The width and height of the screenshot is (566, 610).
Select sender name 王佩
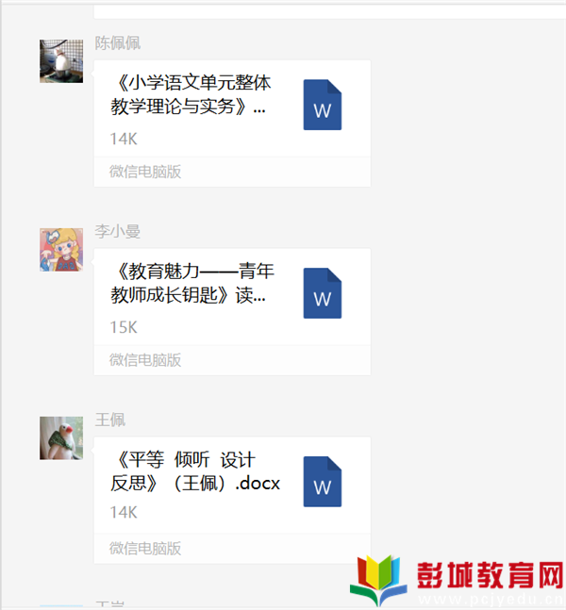(110, 420)
